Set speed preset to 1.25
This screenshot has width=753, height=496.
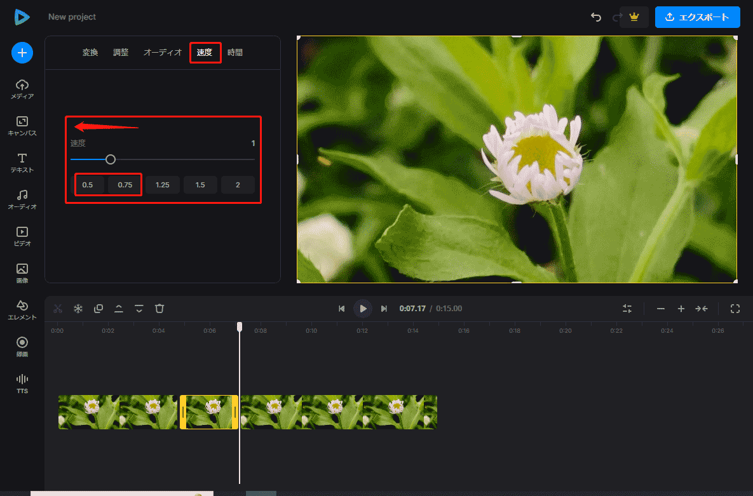point(162,185)
